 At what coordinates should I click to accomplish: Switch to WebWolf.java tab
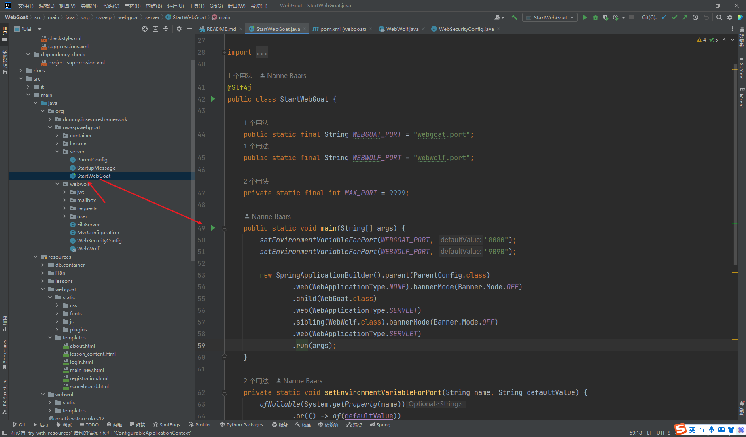(x=402, y=29)
